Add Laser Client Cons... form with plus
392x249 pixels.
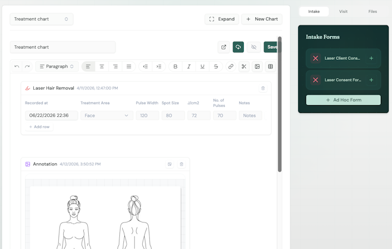(371, 58)
